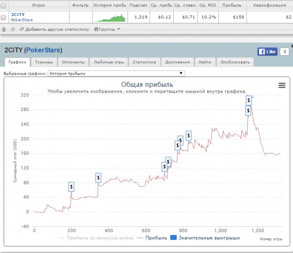Switch to the 'Достижения' tab
293x253 pixels.
point(177,62)
